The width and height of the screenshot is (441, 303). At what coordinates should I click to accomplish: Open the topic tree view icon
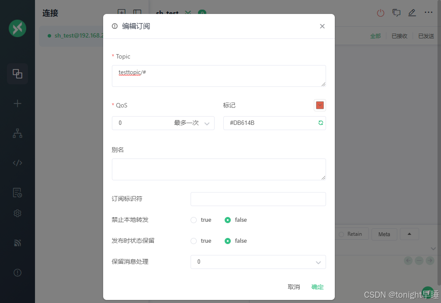coord(17,133)
